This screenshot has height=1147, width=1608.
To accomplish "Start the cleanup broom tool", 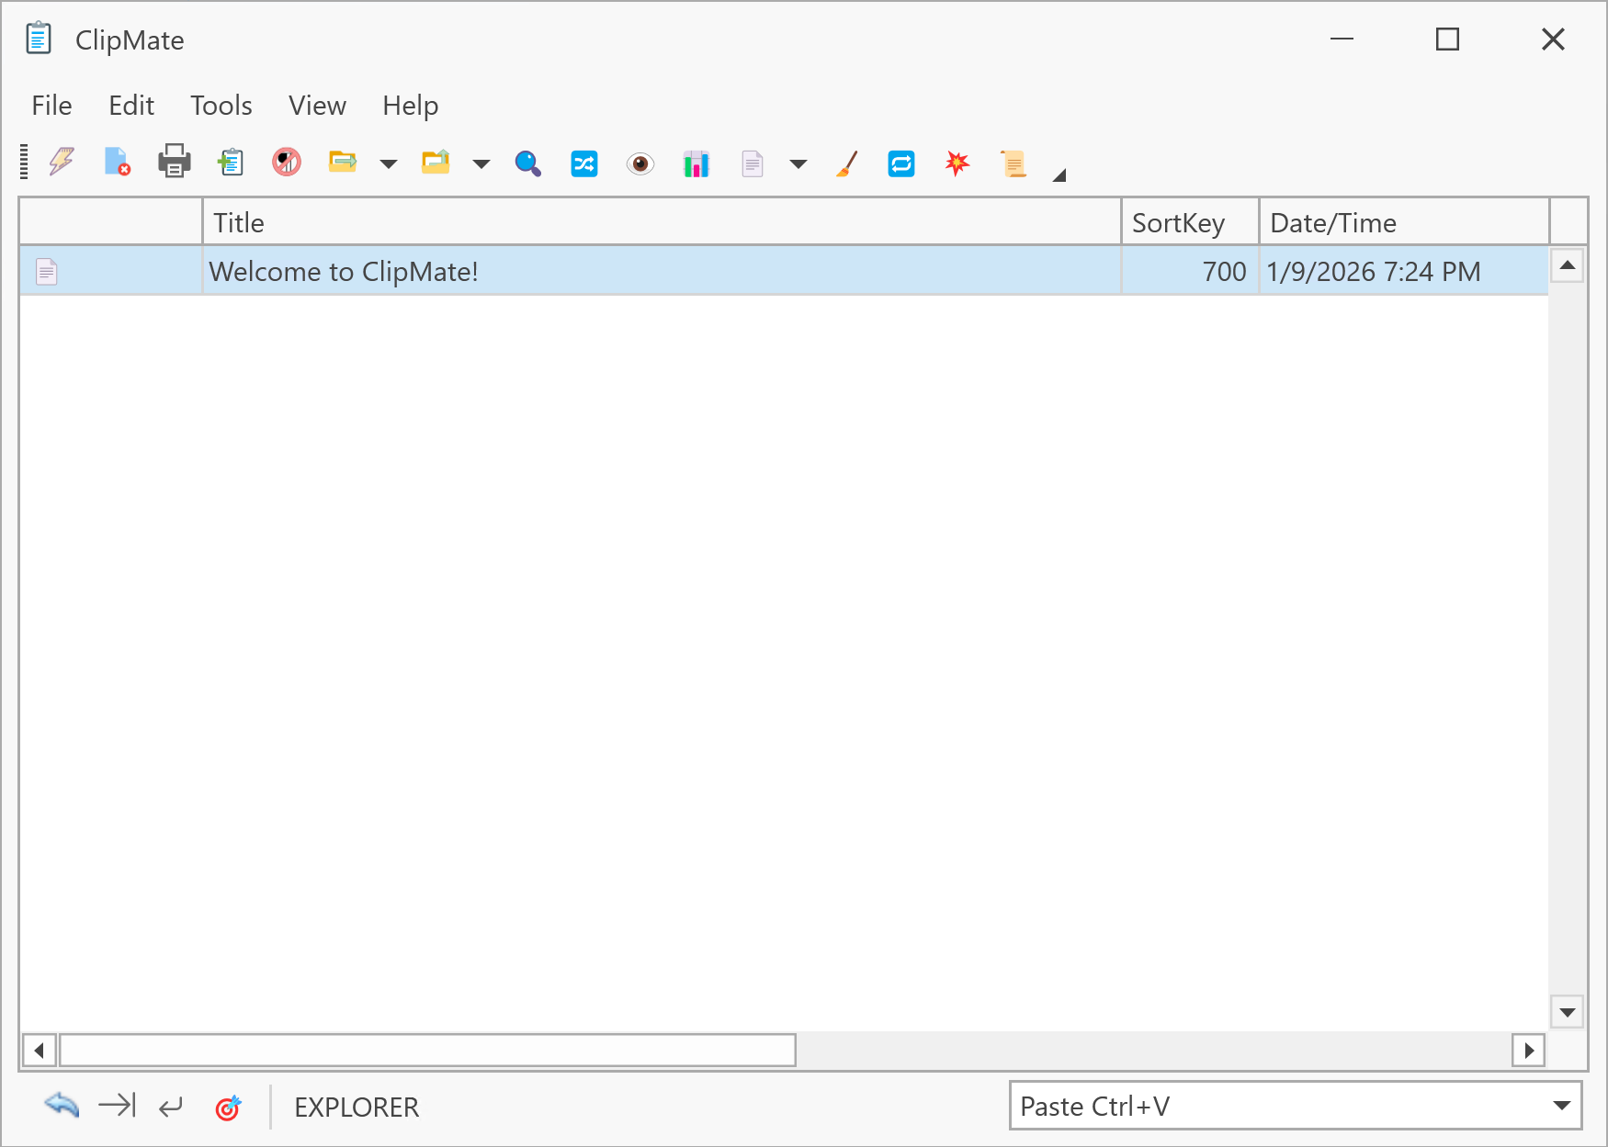I will click(x=844, y=163).
